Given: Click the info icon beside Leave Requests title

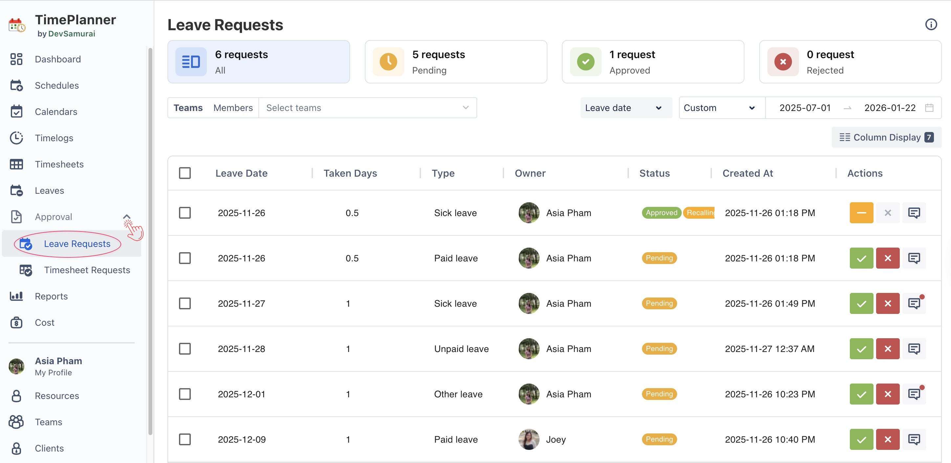Looking at the screenshot, I should pyautogui.click(x=931, y=24).
